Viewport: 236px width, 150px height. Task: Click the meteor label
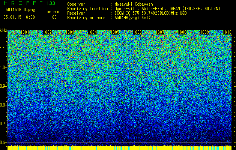[x=53, y=12]
